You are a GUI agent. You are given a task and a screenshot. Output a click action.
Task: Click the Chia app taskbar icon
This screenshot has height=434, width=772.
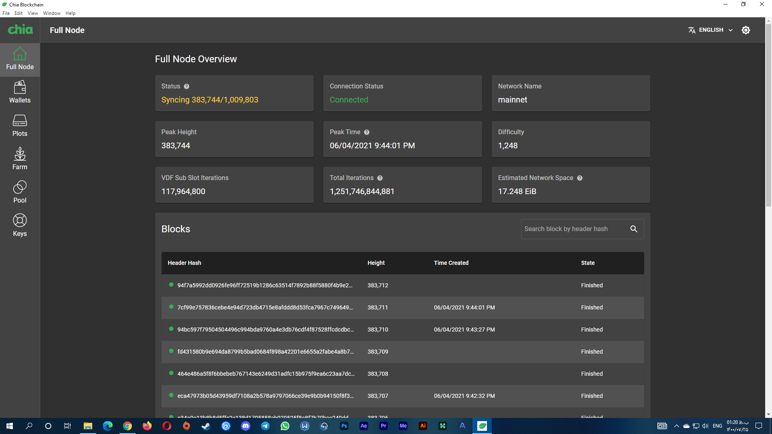(482, 426)
